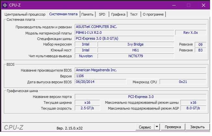Viewport: 212px width, 136px height.
Task: Click the ASUSTeK COMPUTER INC. field
Action: [x=140, y=27]
